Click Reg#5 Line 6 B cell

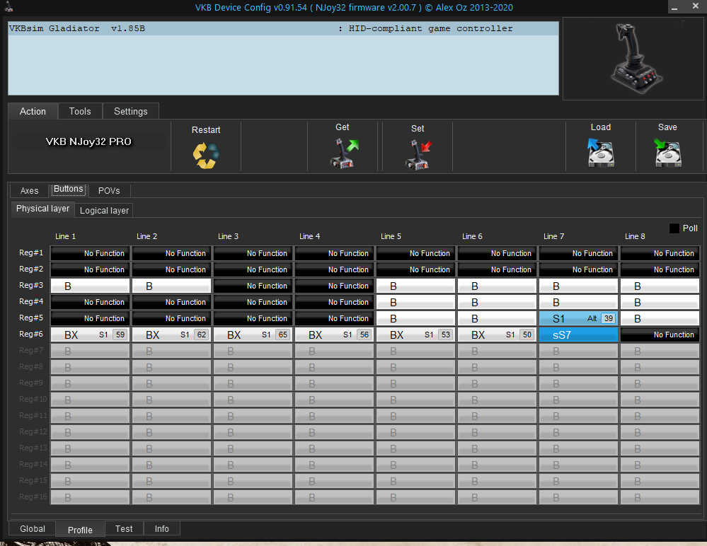497,318
